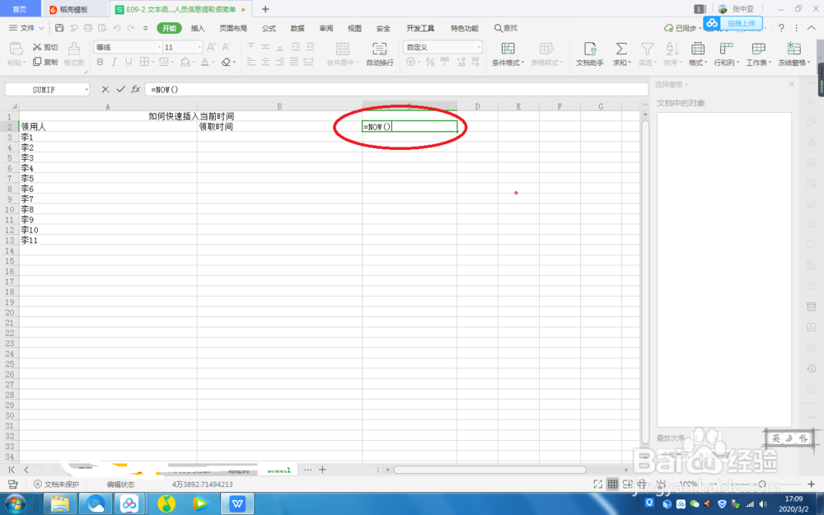This screenshot has width=824, height=515.
Task: Click the Document Unprotected (文档未保护) status
Action: (x=56, y=484)
